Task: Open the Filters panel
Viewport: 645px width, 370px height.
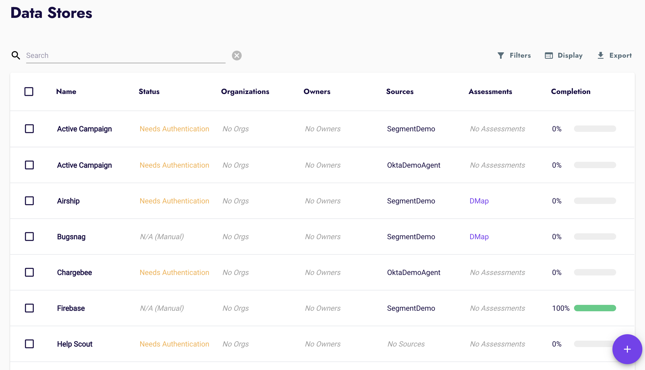Action: coord(514,55)
